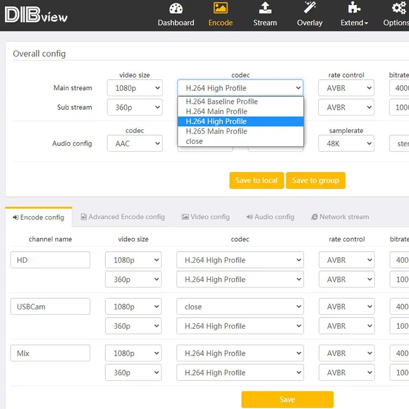Click the Overlay magic wand icon
Screen dimensions: 409x409
309,8
